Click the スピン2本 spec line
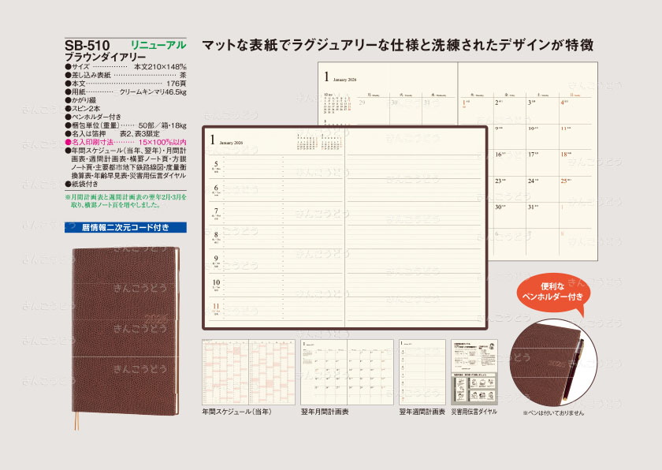Image resolution: width=662 pixels, height=470 pixels. pyautogui.click(x=82, y=109)
